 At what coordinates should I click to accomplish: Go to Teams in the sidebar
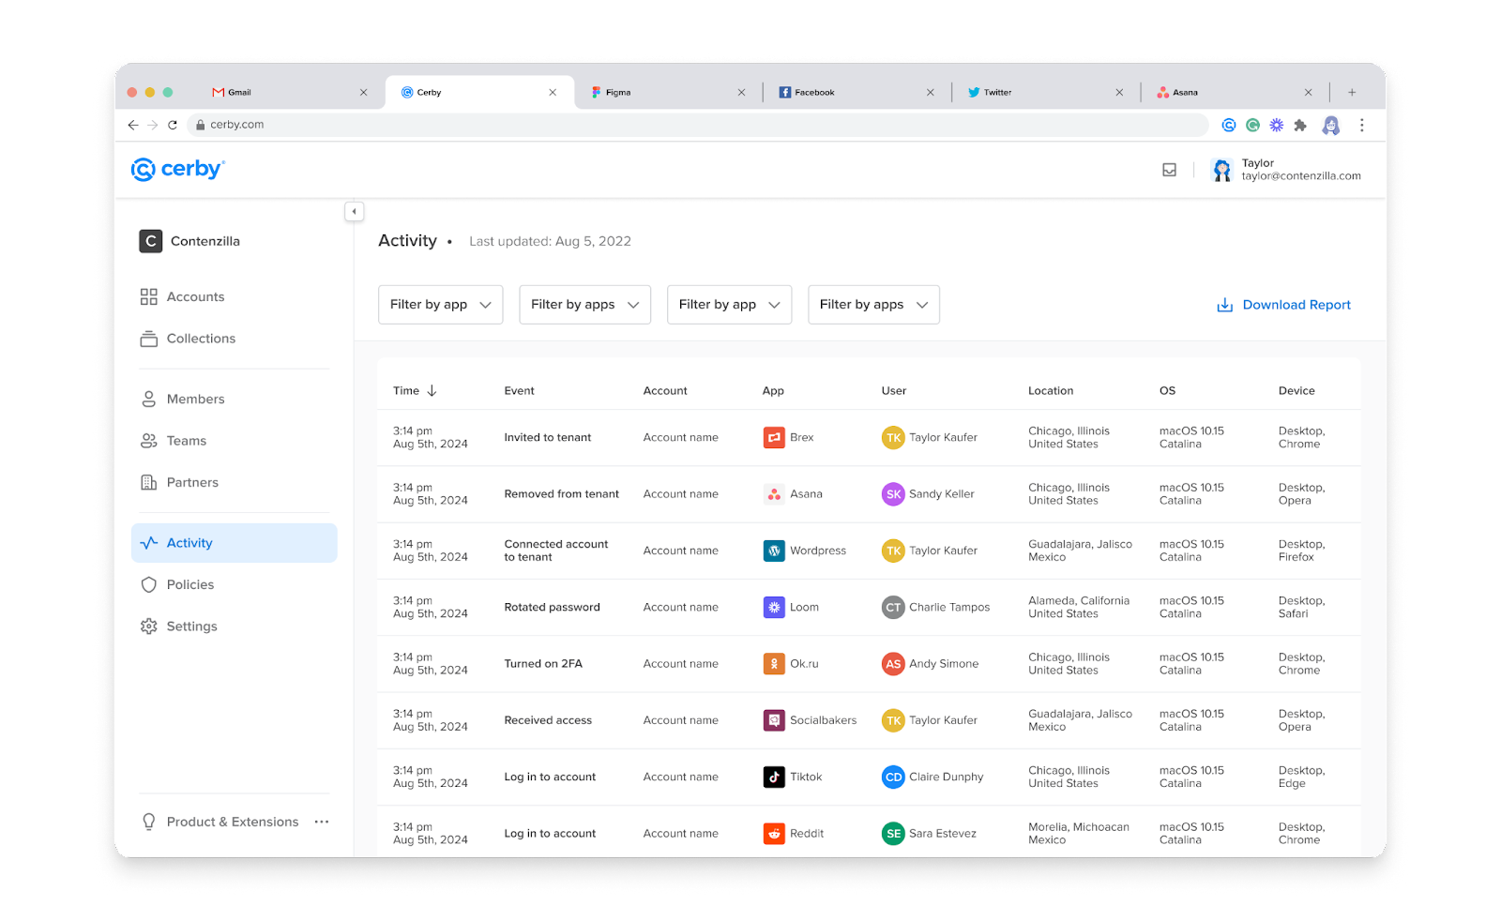click(x=235, y=441)
